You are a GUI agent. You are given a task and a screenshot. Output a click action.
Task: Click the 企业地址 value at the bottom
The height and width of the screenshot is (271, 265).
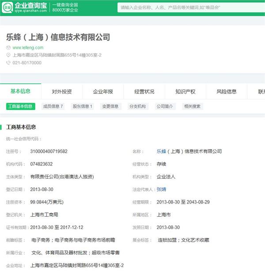point(77,265)
